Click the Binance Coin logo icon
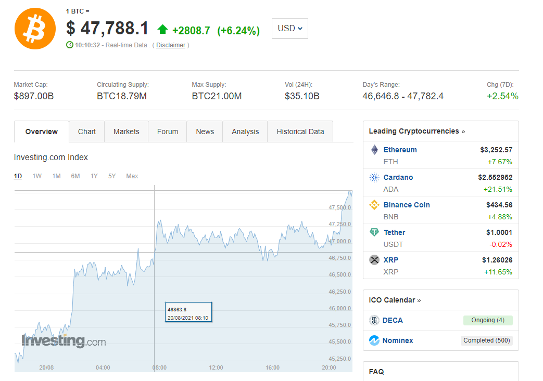543x381 pixels. coord(374,205)
